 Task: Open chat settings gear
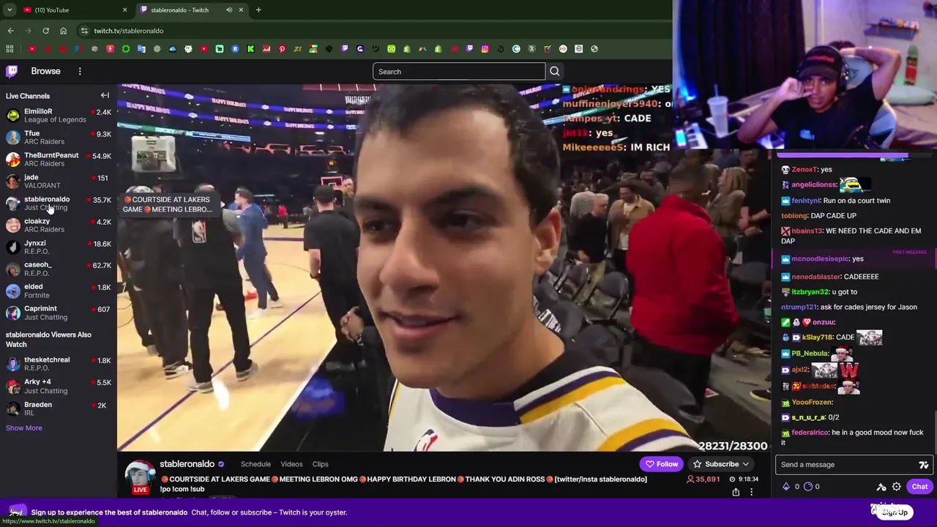click(x=896, y=487)
